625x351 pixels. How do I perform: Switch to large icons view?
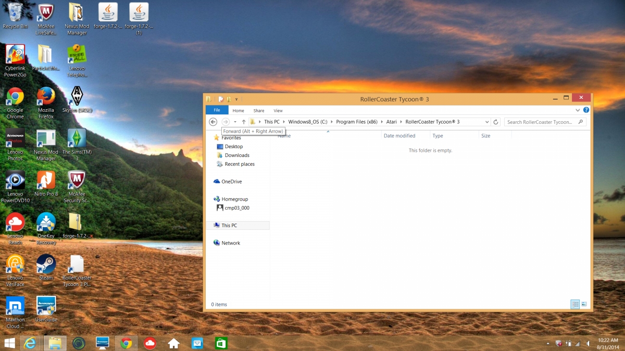pyautogui.click(x=584, y=304)
